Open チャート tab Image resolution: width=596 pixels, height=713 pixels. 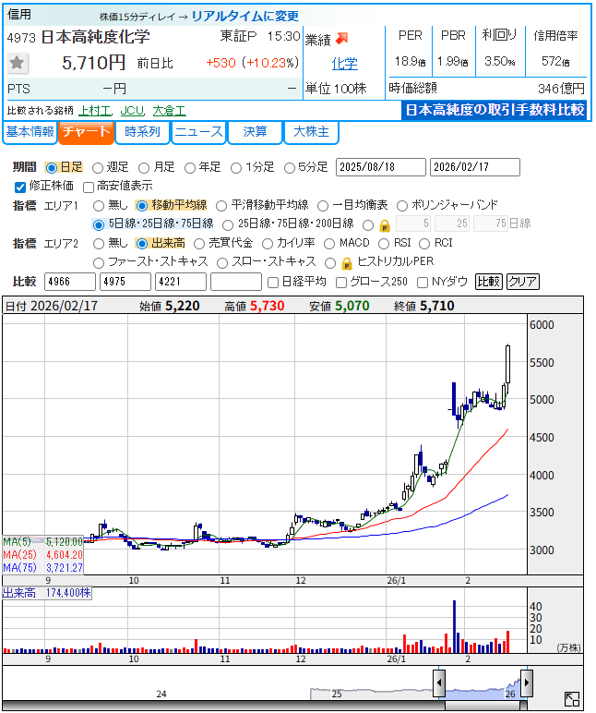86,132
